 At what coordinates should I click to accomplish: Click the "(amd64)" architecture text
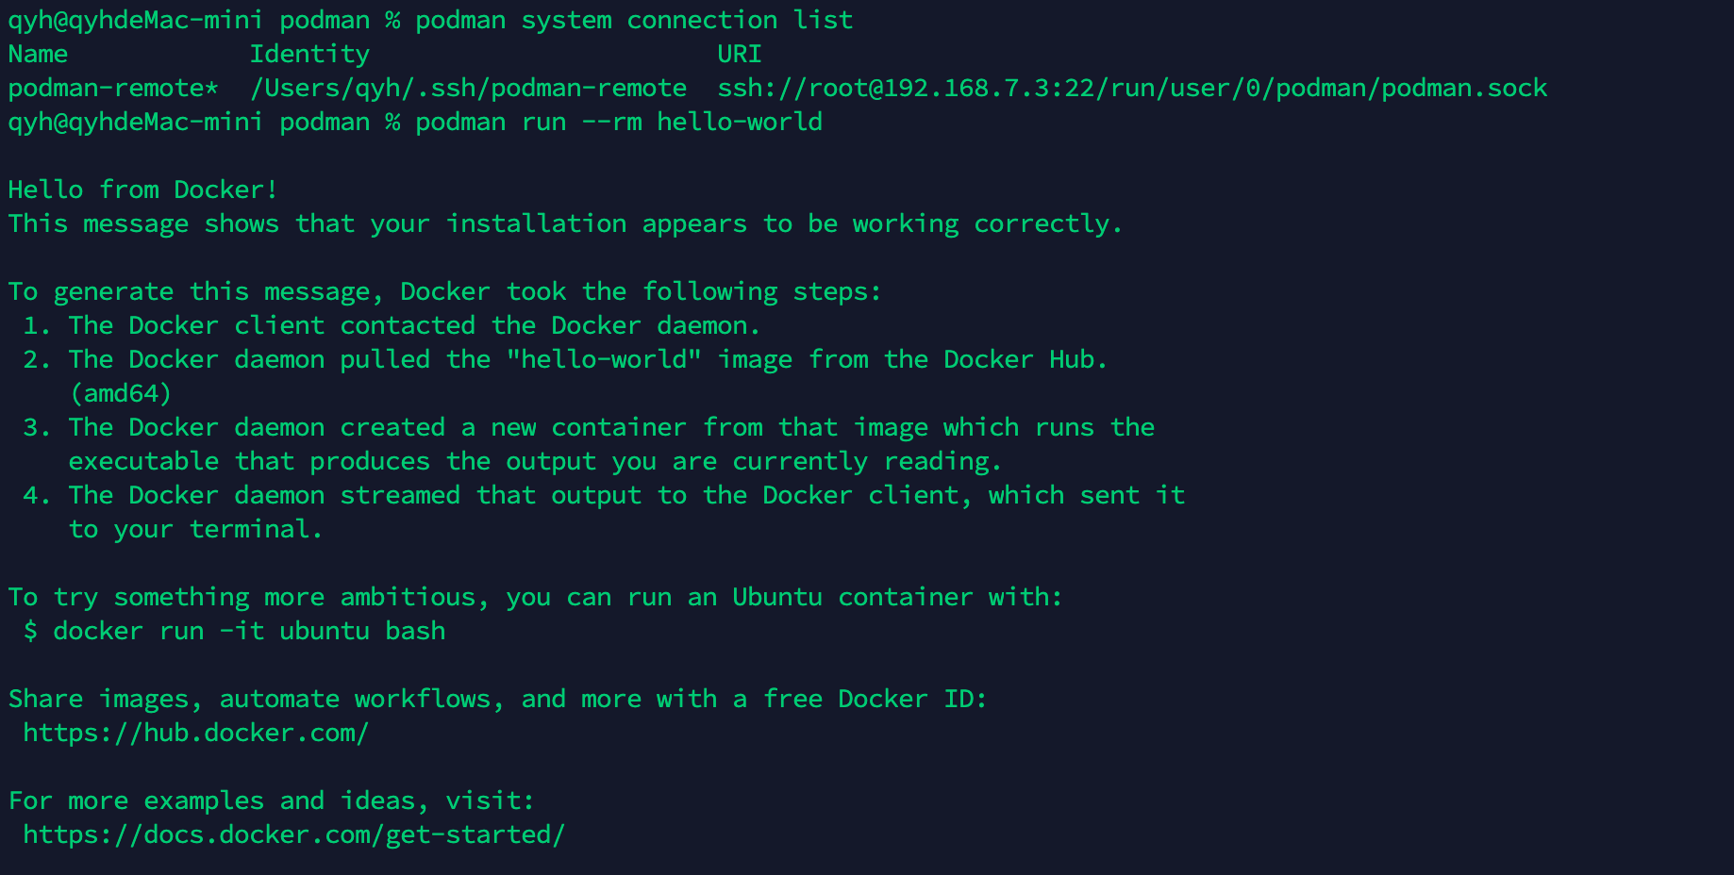coord(121,393)
